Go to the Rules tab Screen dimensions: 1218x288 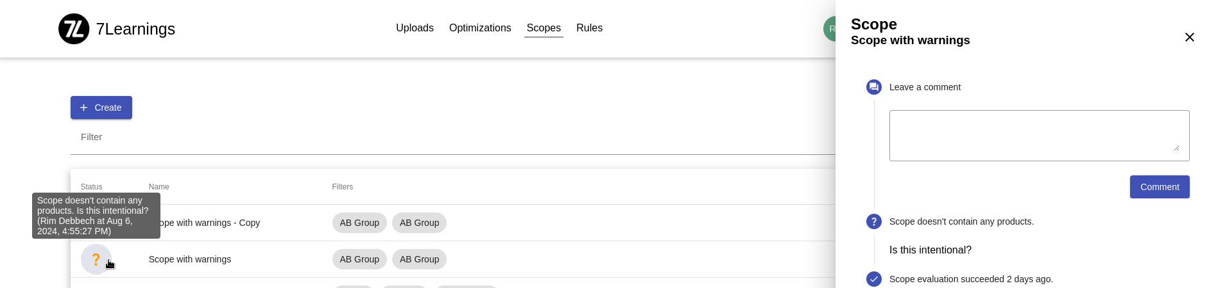tap(589, 28)
